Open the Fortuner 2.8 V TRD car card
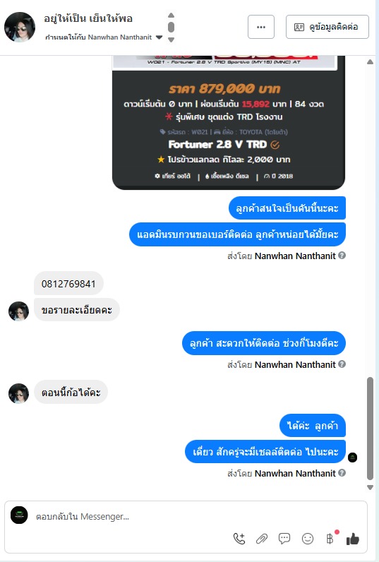 pos(229,122)
